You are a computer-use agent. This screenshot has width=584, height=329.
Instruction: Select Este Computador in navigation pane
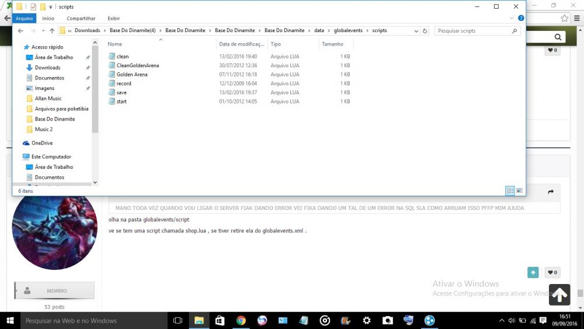point(51,157)
